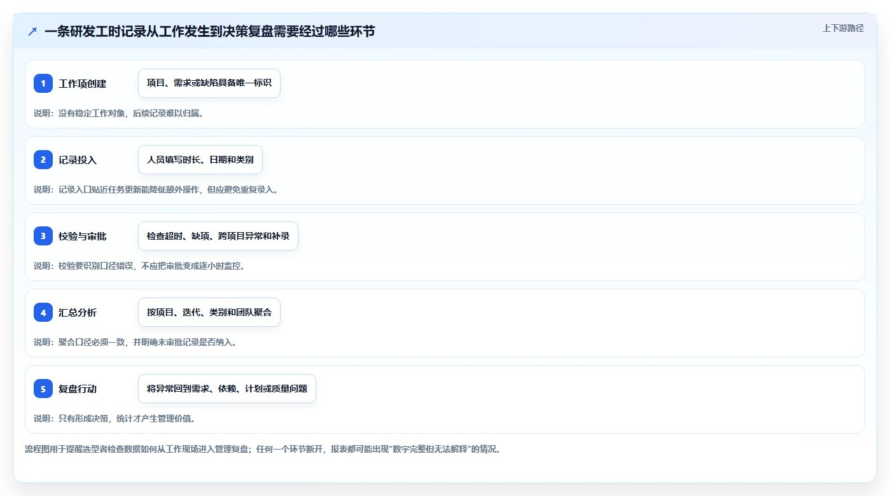
Task: Click the 将异常回到需求、依赖、计划或质量问题 box
Action: pos(227,389)
